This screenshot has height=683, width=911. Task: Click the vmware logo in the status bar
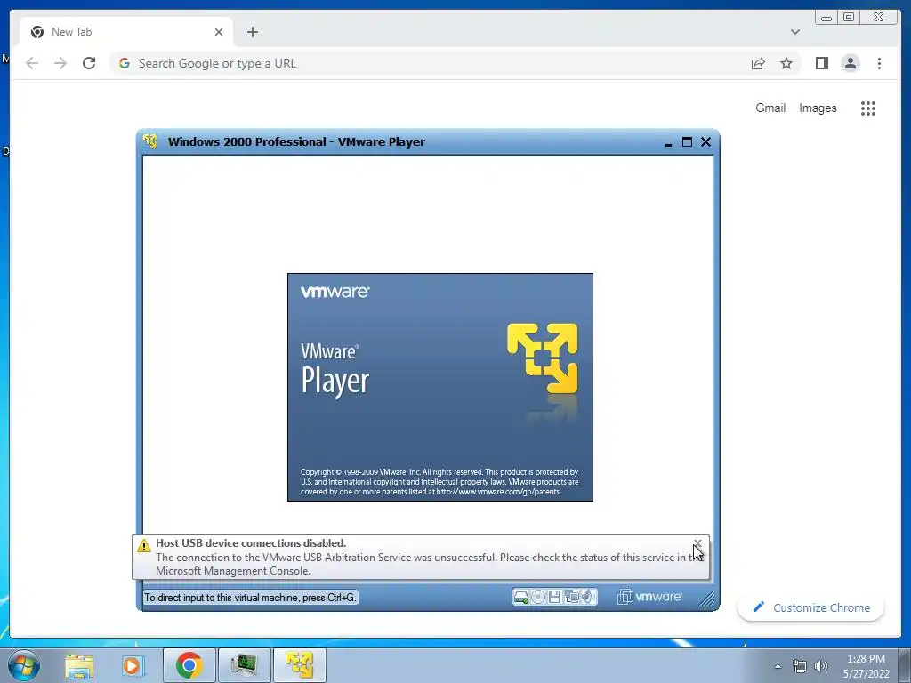click(649, 597)
